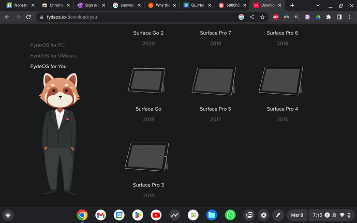Select Surface Pro 5 device image
Screen dimensions: 357x223
(214, 81)
